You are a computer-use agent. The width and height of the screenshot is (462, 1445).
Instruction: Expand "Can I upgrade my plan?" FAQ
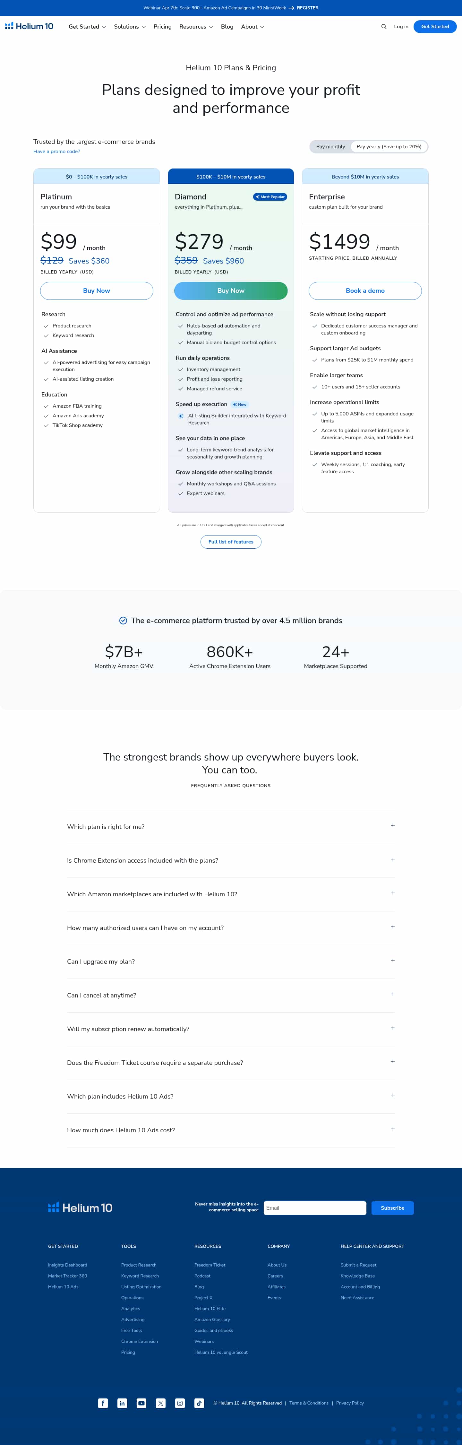[x=230, y=962]
